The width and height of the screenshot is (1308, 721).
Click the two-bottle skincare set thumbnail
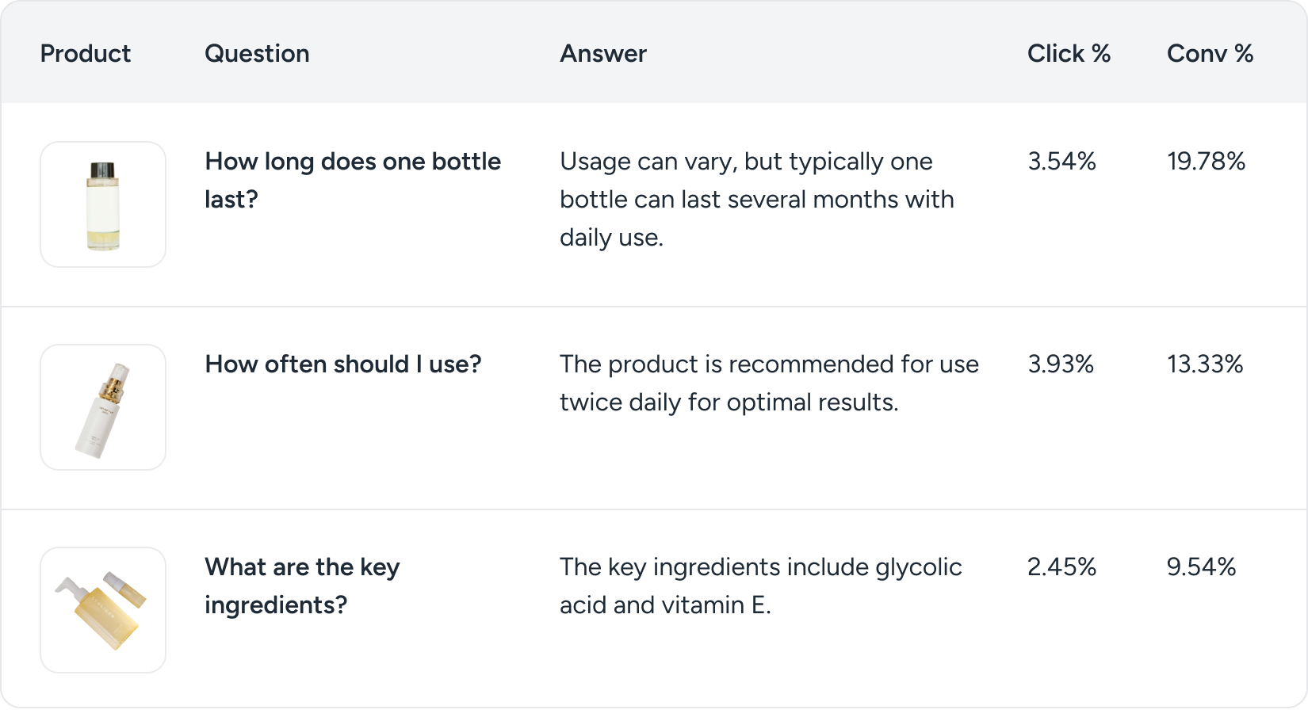103,609
